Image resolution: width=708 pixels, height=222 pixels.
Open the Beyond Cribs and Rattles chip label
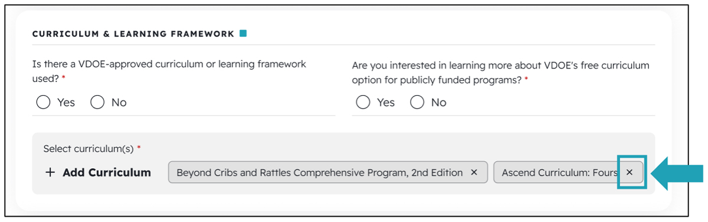[319, 172]
